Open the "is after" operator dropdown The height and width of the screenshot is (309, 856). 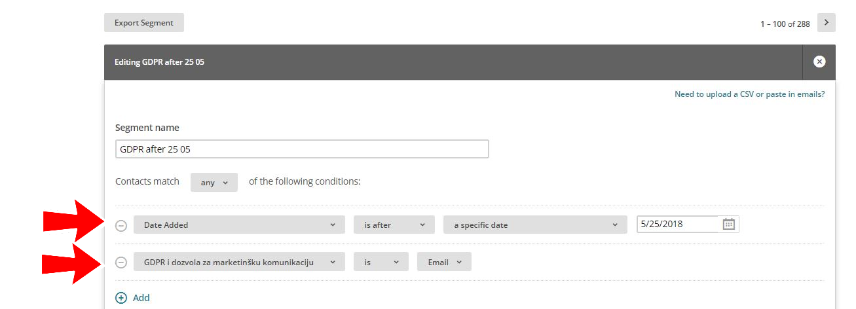tap(394, 225)
